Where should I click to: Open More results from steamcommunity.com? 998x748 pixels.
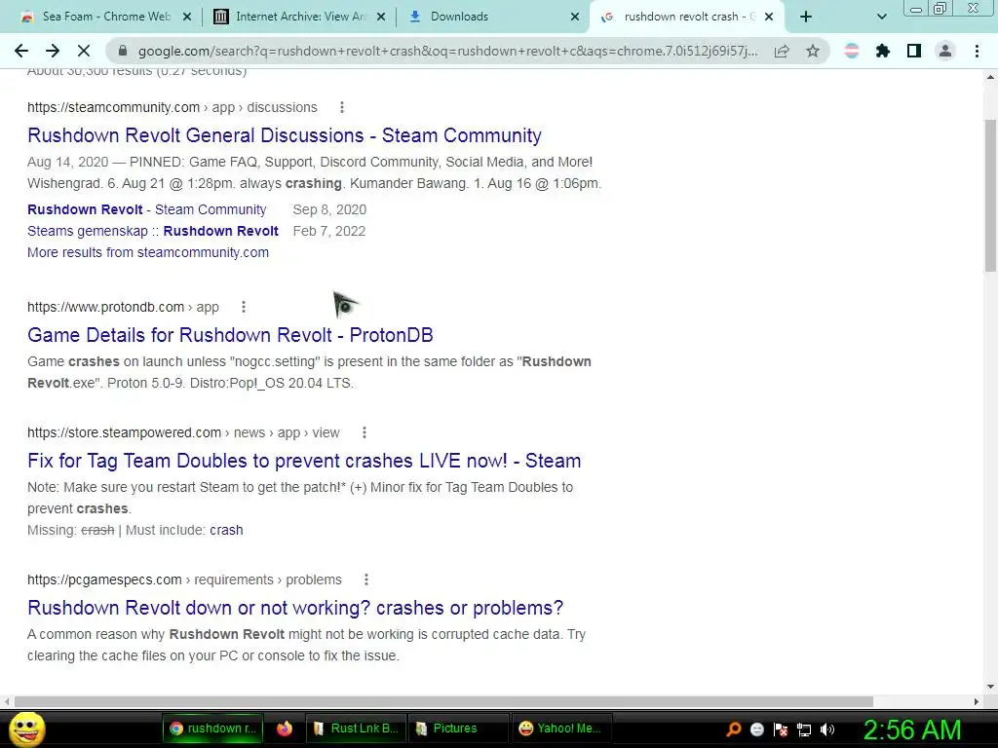tap(148, 252)
